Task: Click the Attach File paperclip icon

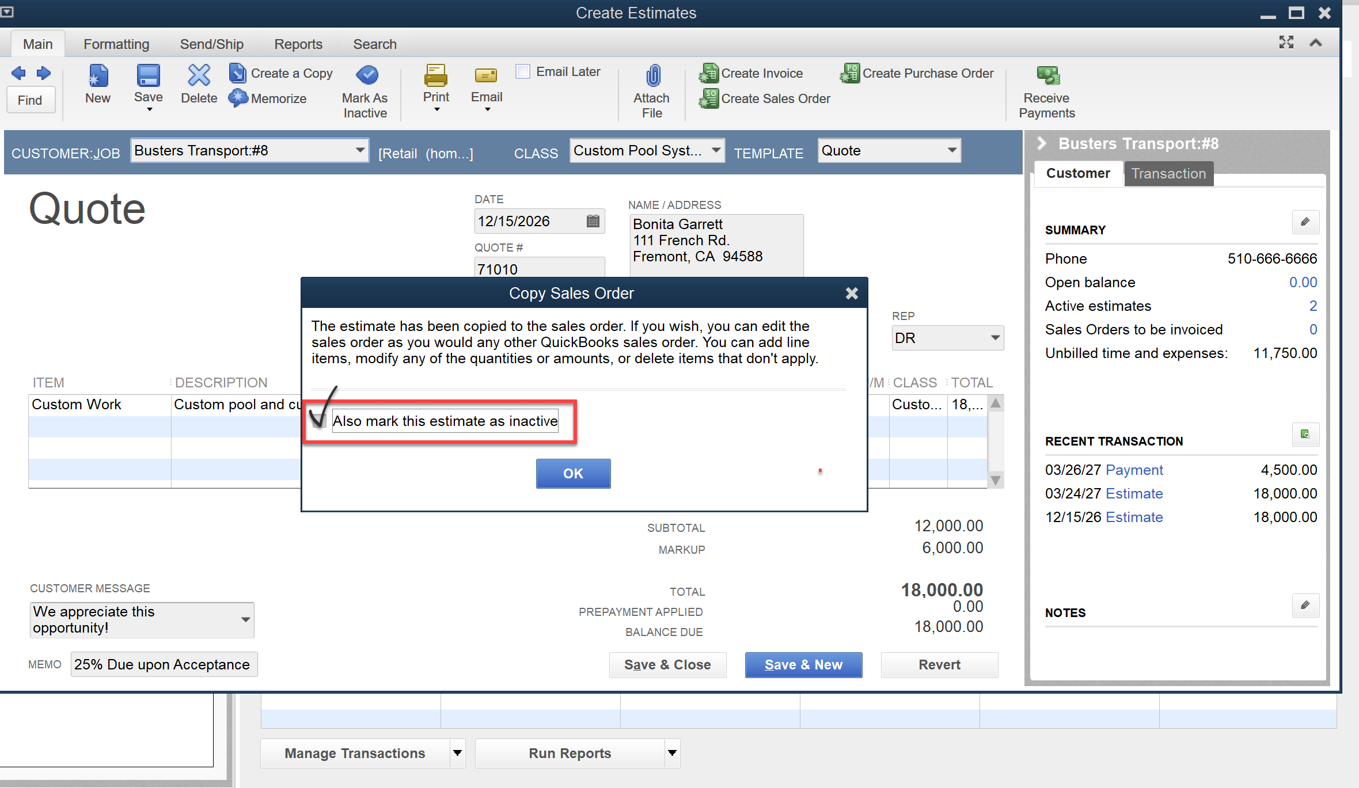Action: pyautogui.click(x=652, y=75)
